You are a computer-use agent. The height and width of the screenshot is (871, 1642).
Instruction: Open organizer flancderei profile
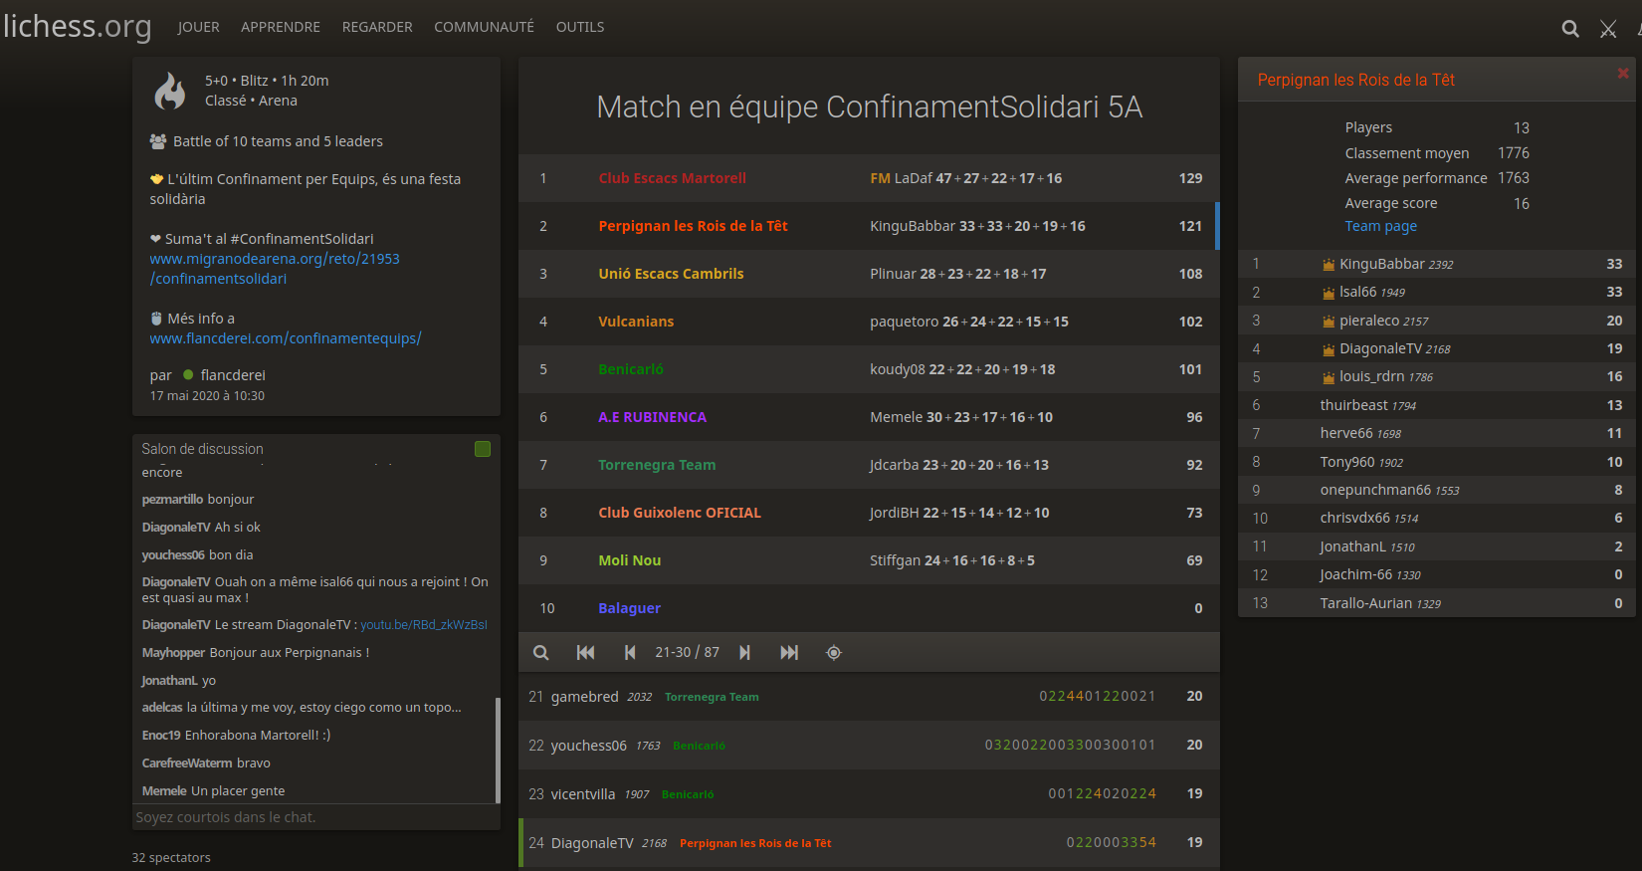233,375
